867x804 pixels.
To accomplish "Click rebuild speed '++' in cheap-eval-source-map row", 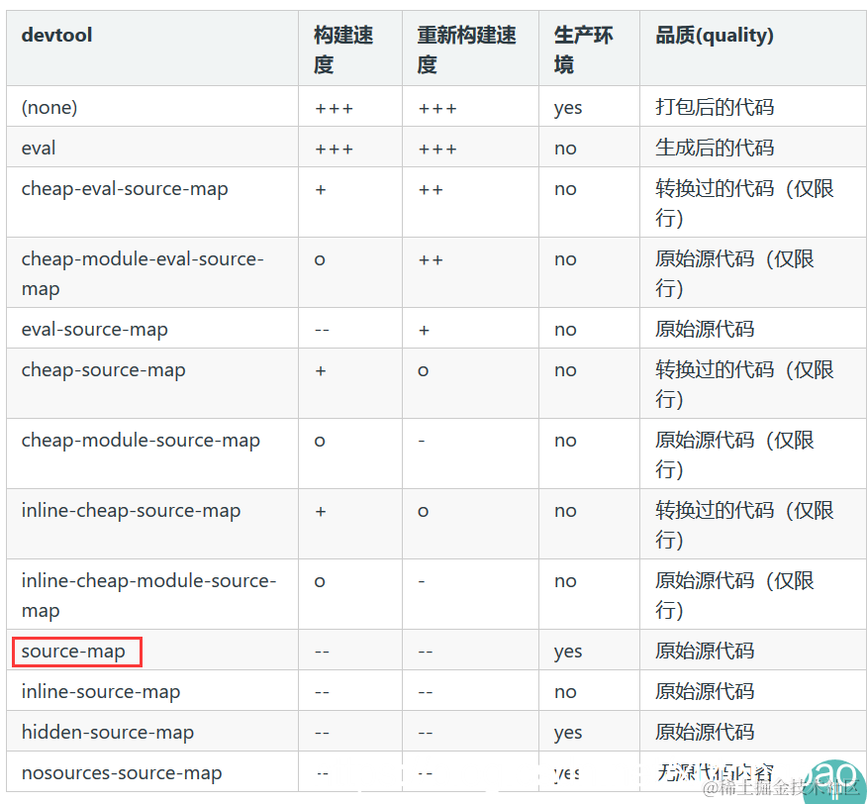I will click(x=431, y=190).
